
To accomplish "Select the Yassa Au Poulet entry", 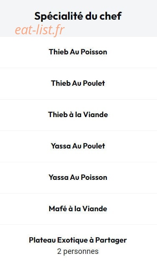I will click(78, 146).
